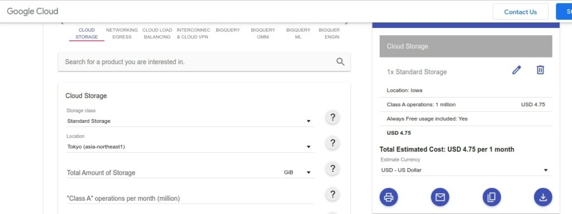Open the Estimate Currency dropdown
Screen dimensions: 572x214
[465, 170]
